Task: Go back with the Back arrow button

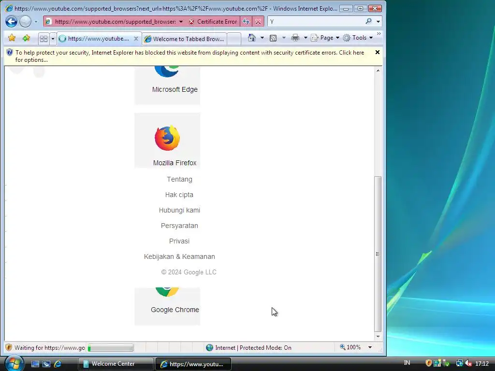Action: (x=12, y=21)
